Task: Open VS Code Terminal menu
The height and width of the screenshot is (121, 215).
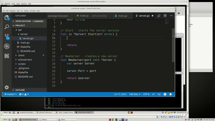Action: tap(32, 11)
